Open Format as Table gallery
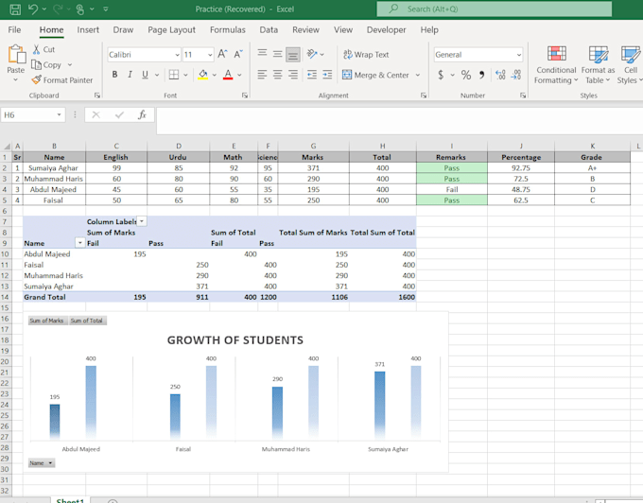This screenshot has height=503, width=643. [x=598, y=65]
